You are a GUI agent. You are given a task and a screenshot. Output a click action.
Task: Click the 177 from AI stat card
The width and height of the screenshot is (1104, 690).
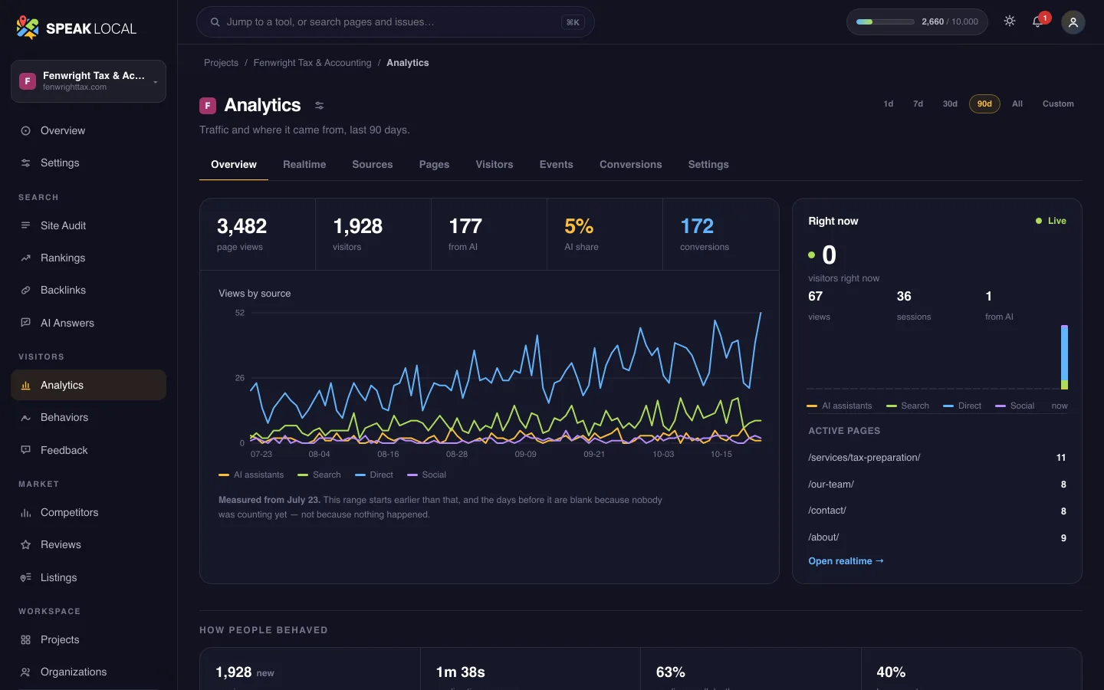click(489, 235)
